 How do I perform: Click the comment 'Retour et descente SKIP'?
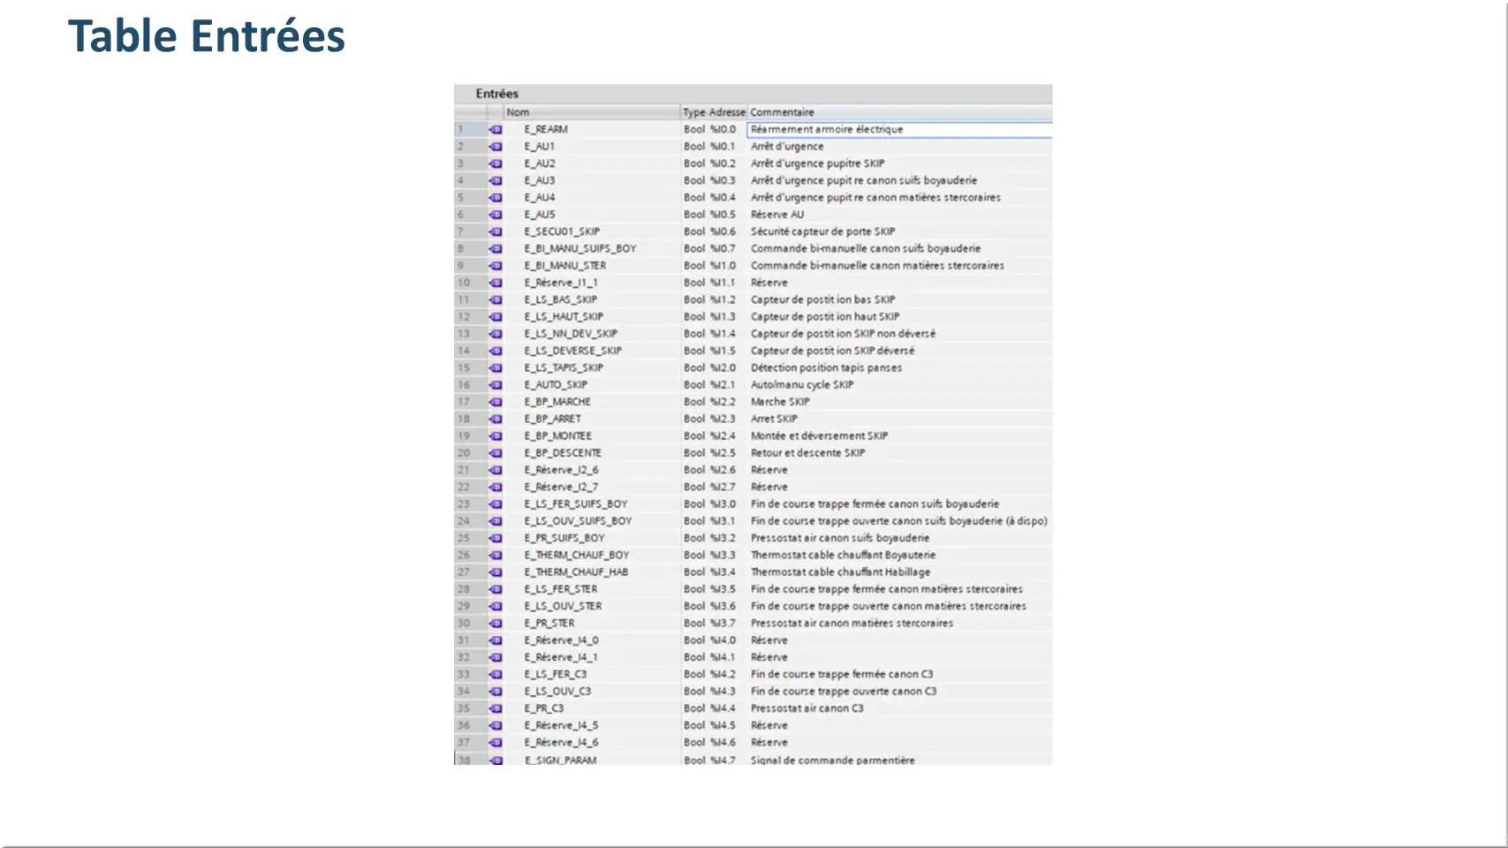tap(807, 453)
